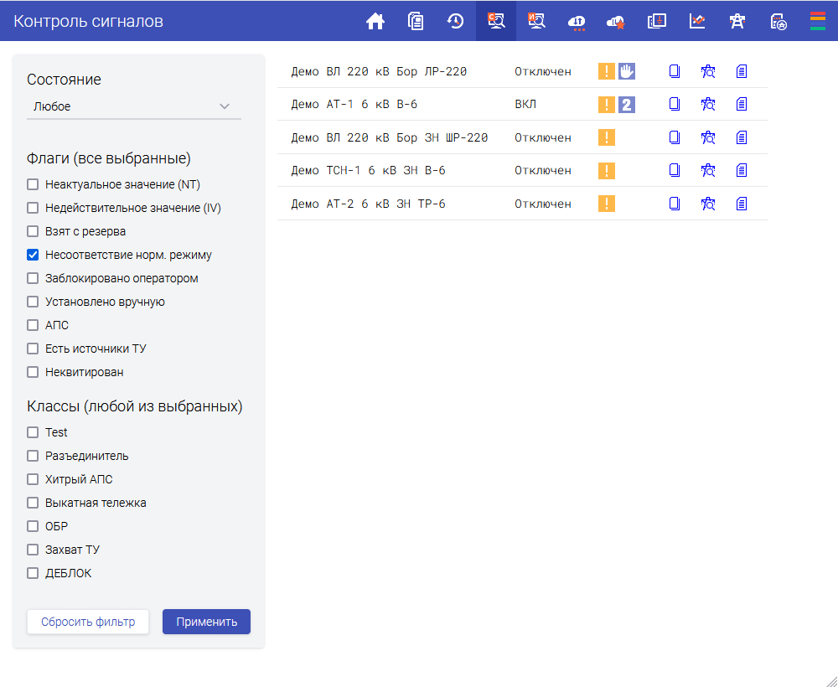
Task: Click document list icon for ТСН-1 6 кВ ЗН В-6
Action: (x=742, y=171)
